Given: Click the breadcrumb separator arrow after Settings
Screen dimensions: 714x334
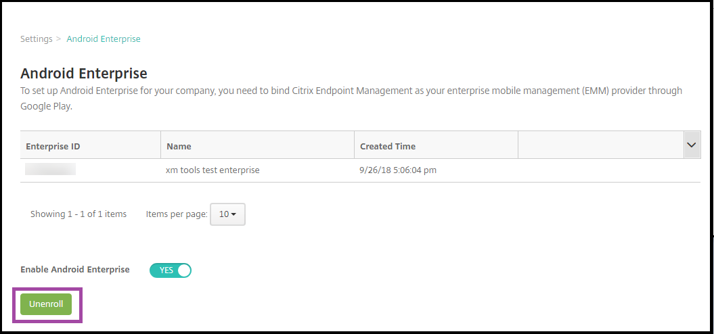Looking at the screenshot, I should coord(59,39).
